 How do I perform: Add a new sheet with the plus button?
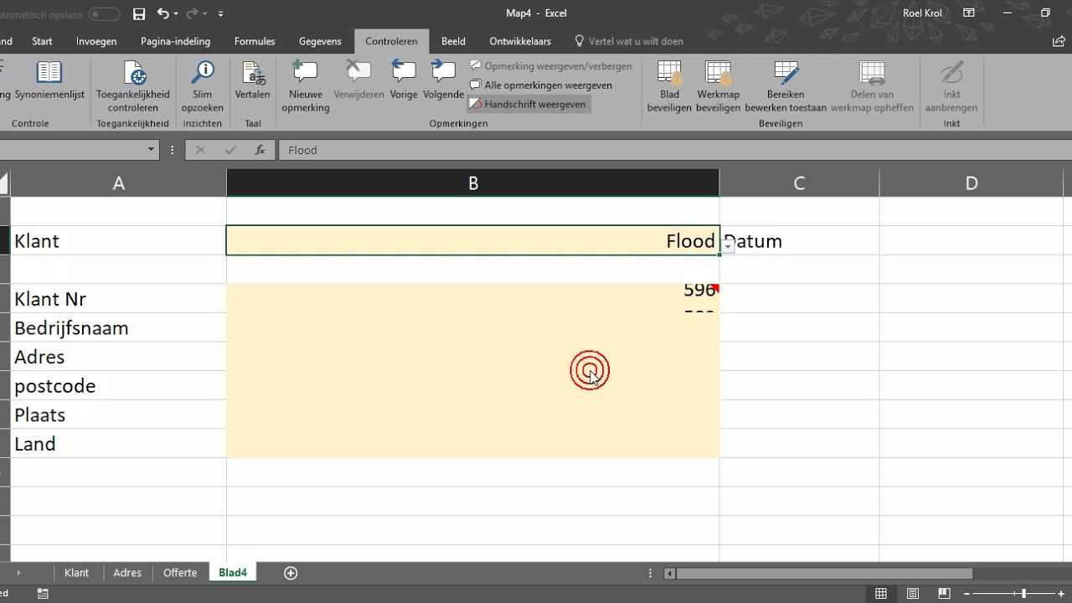click(x=291, y=573)
